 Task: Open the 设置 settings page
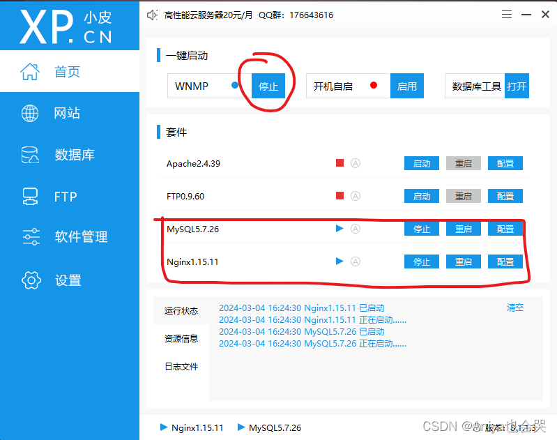(x=70, y=280)
